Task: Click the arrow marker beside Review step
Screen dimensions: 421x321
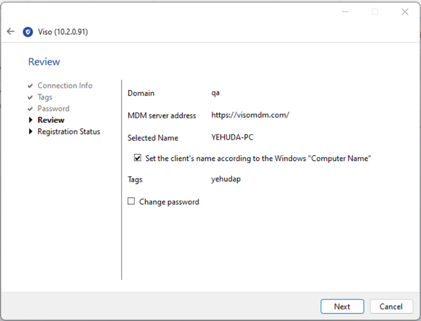Action: [31, 120]
